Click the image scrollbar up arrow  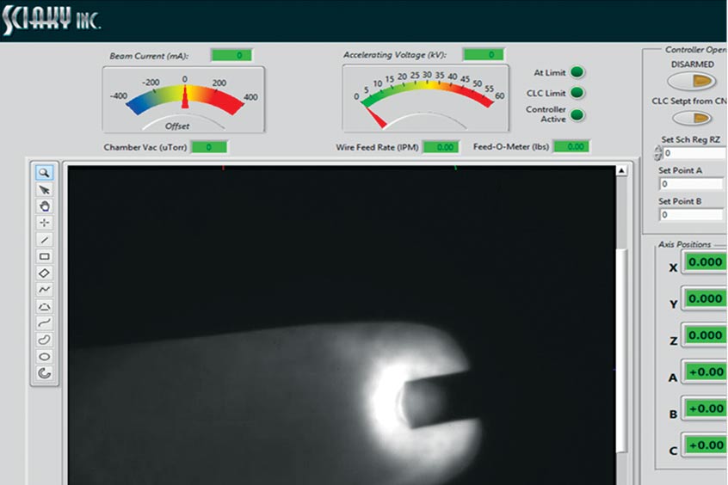[622, 172]
